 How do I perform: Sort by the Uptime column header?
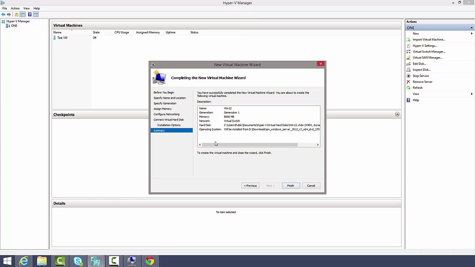pos(170,32)
